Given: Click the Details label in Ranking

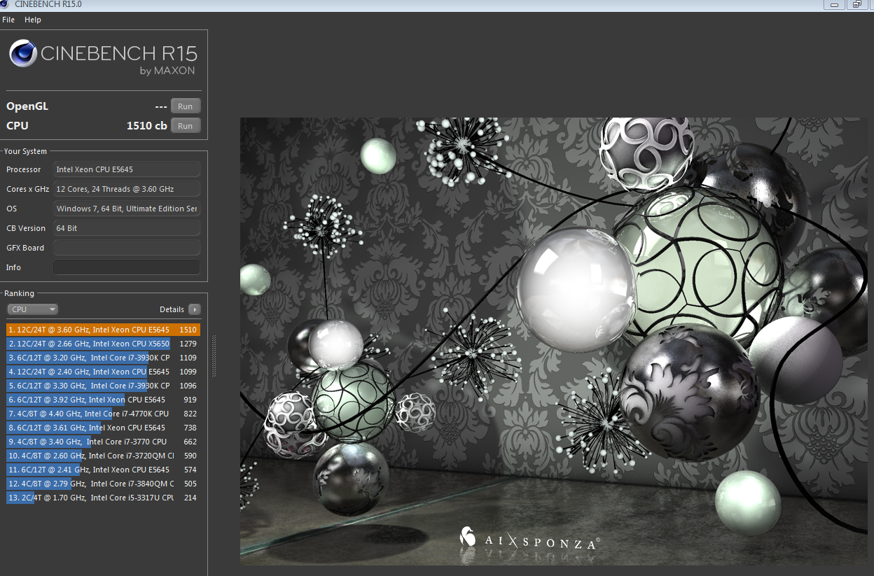Looking at the screenshot, I should 172,309.
